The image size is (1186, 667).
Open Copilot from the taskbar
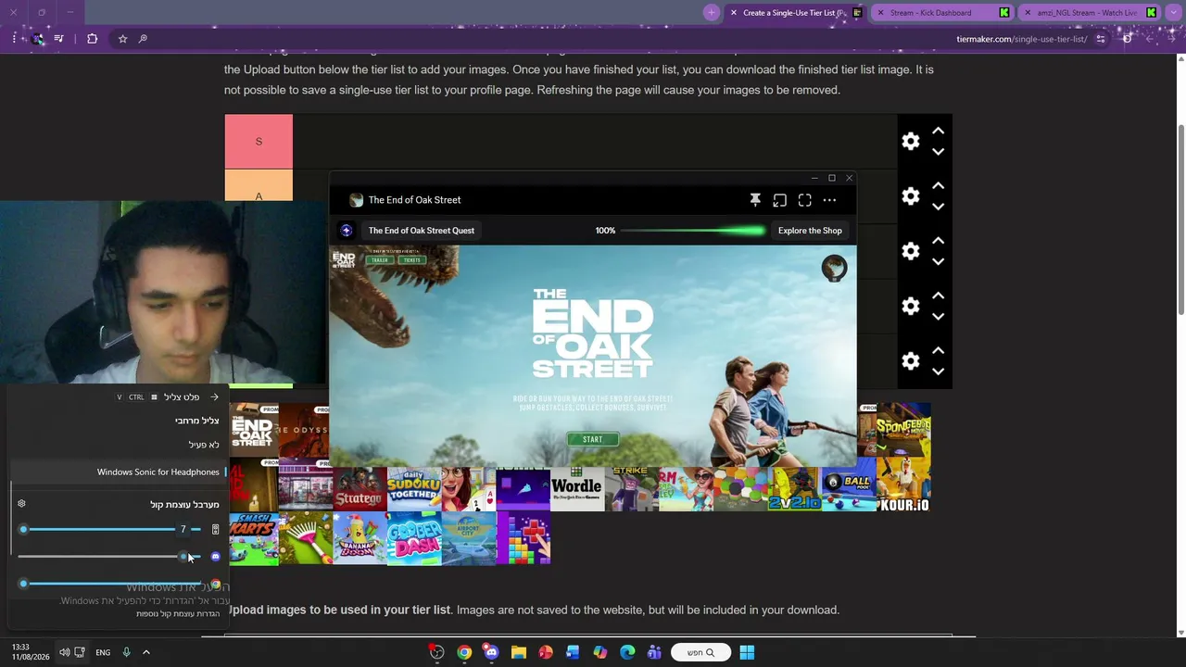(x=599, y=652)
